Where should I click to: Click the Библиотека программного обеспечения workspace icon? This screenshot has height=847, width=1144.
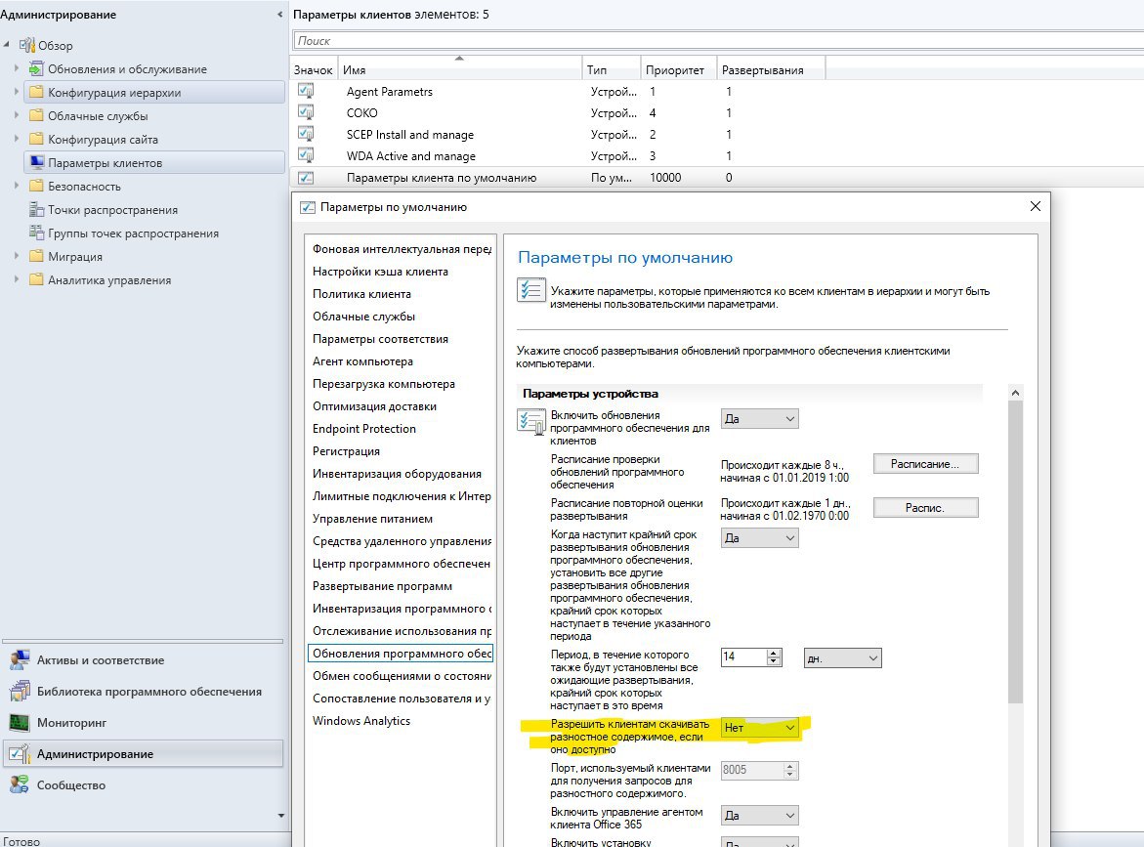(20, 691)
